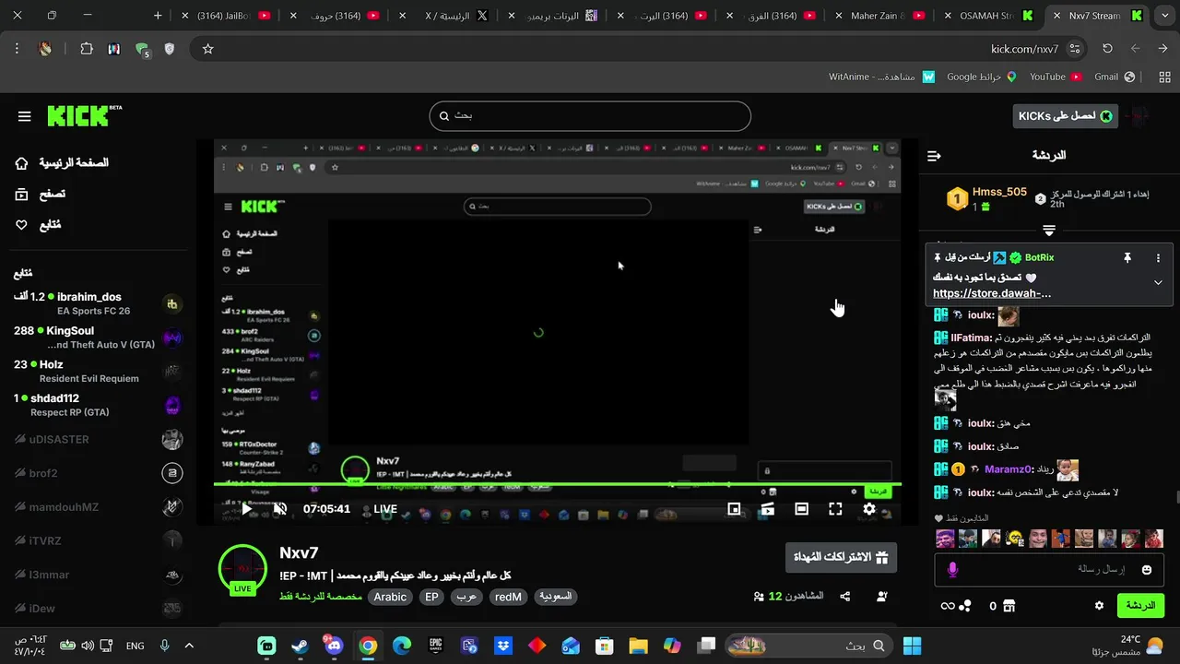This screenshot has width=1180, height=664.
Task: Select offline channel iTVRZ
Action: point(97,540)
